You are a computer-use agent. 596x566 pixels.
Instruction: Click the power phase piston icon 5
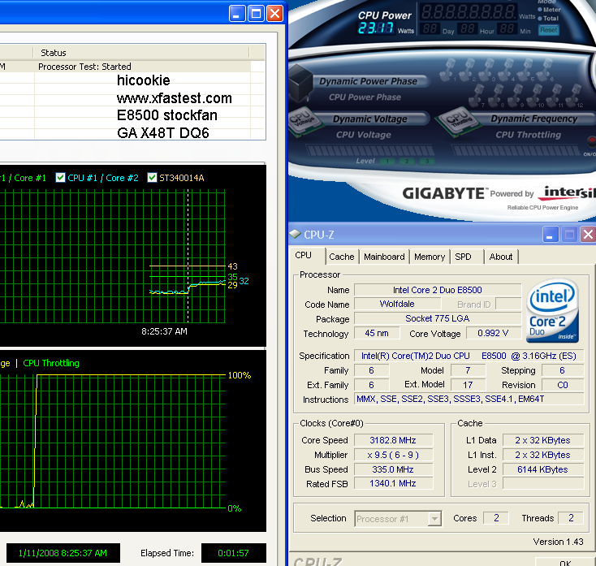point(526,70)
